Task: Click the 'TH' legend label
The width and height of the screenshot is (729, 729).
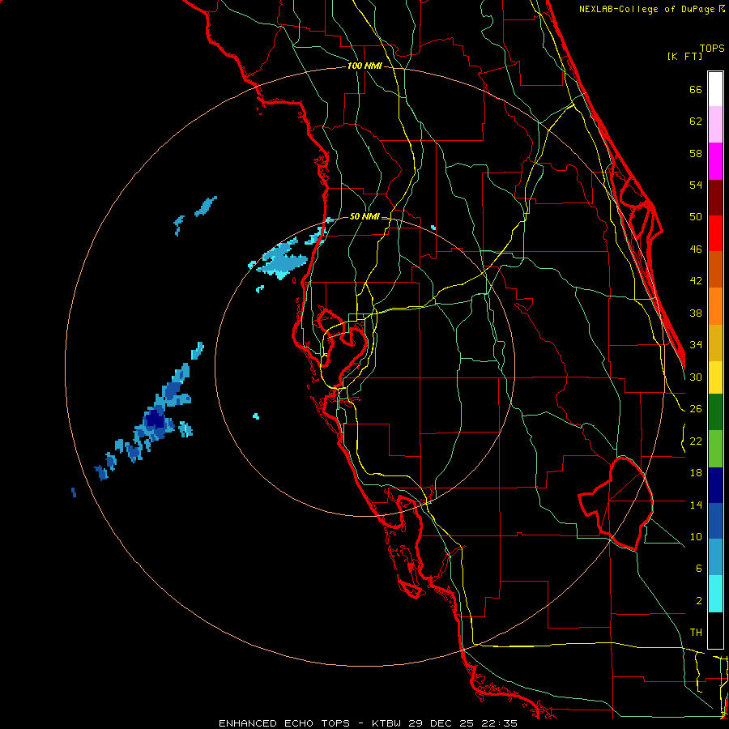Action: click(x=696, y=633)
